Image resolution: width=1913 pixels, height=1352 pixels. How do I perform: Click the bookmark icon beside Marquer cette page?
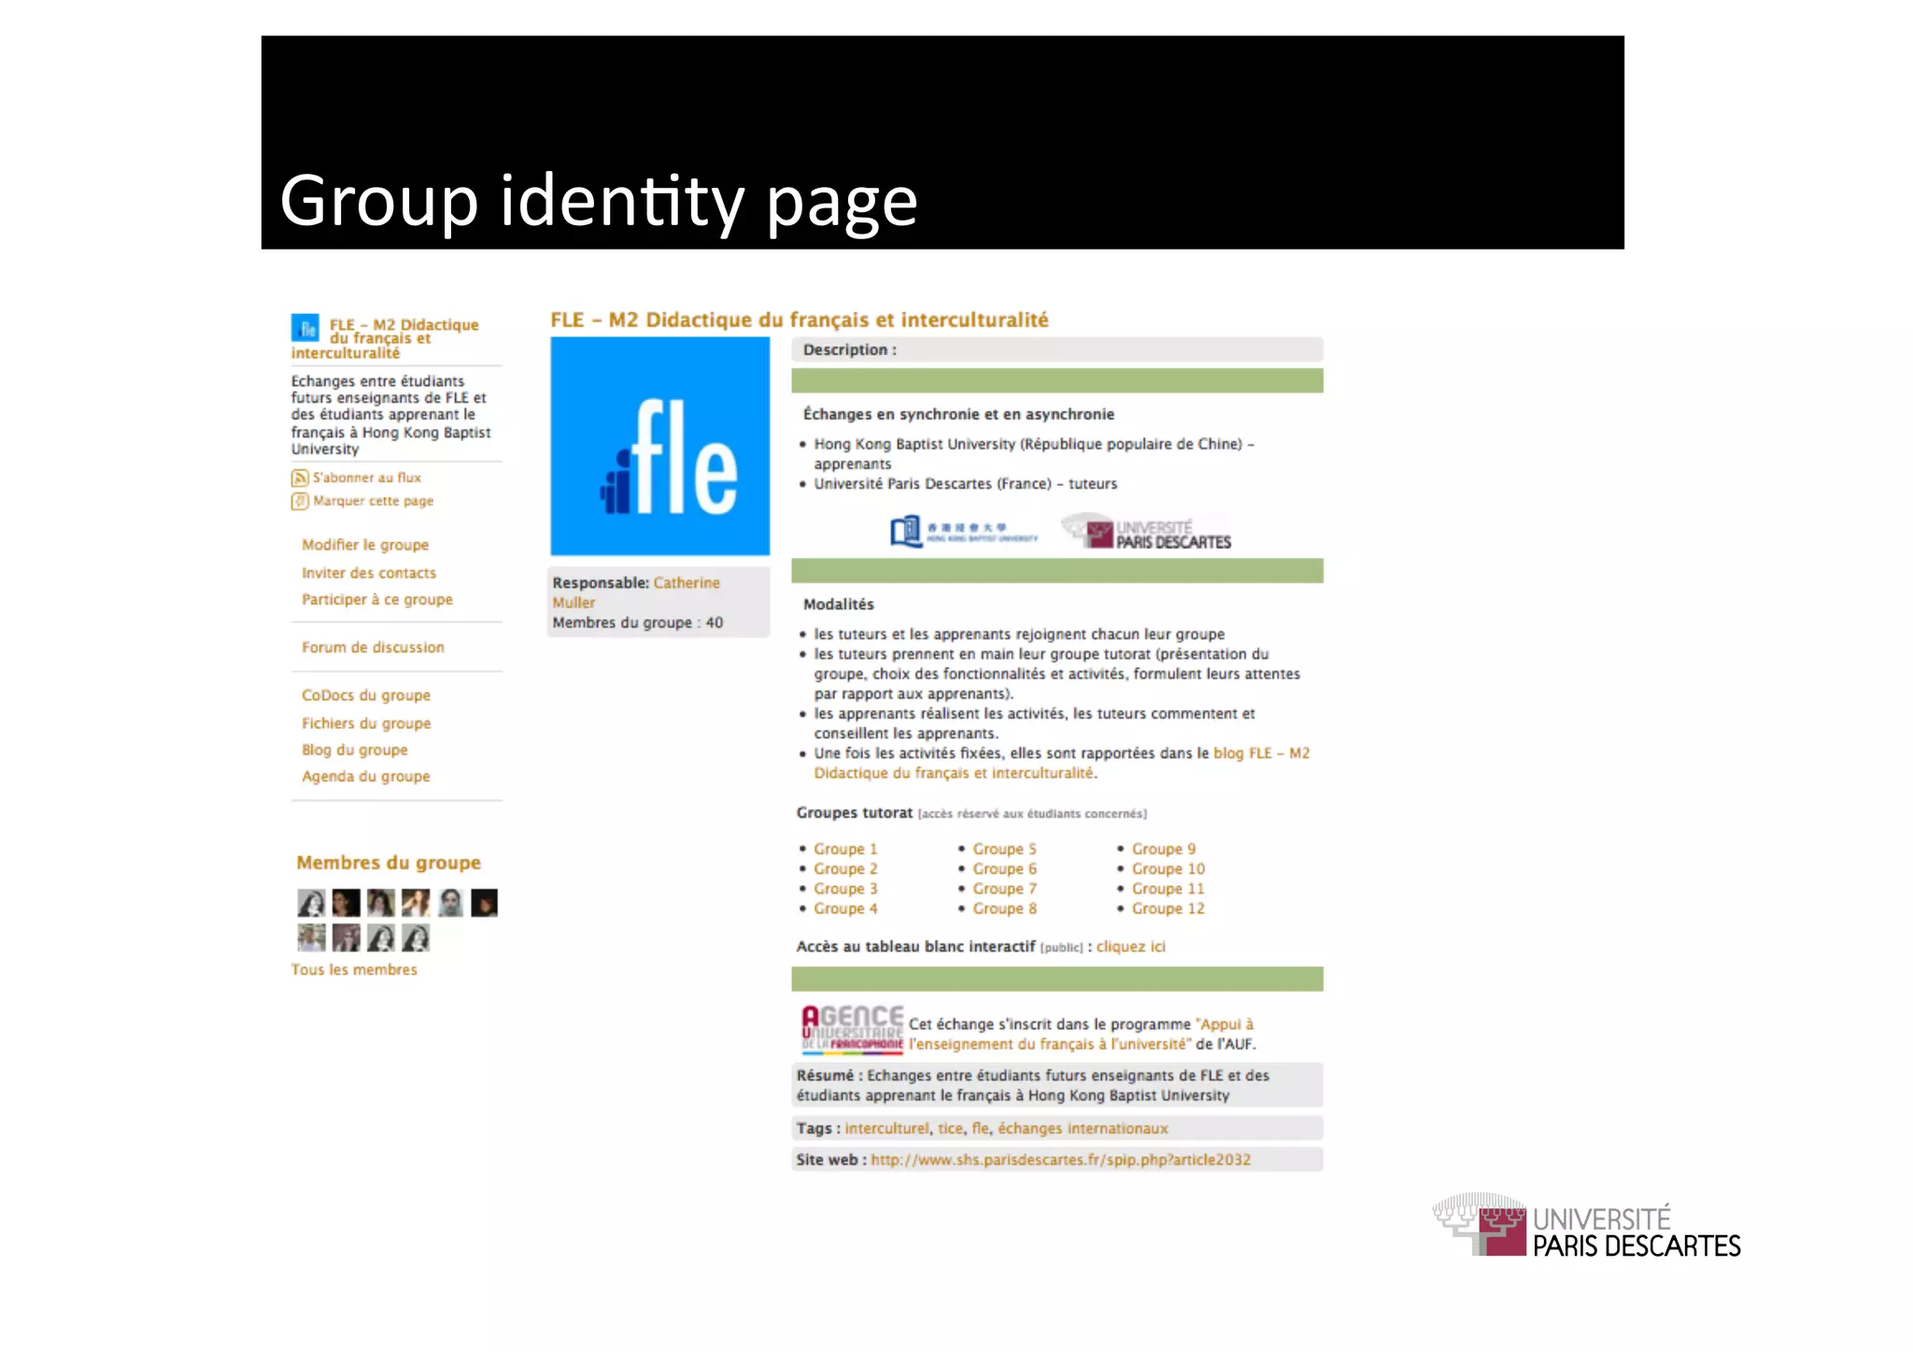click(300, 502)
